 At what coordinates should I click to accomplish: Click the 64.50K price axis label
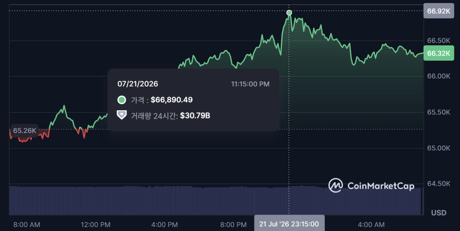point(438,184)
